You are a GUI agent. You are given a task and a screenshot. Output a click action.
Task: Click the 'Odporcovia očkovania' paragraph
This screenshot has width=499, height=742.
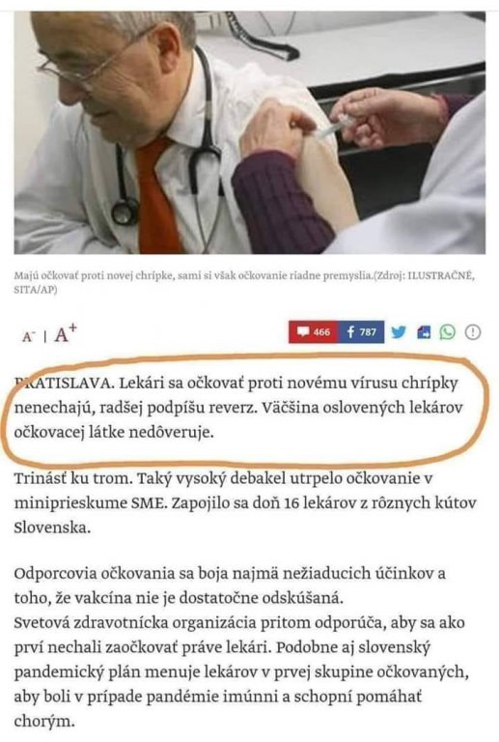230,585
